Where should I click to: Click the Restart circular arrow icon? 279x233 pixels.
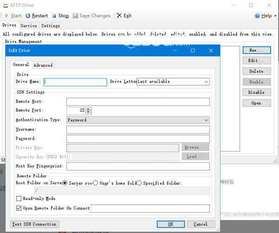point(28,16)
